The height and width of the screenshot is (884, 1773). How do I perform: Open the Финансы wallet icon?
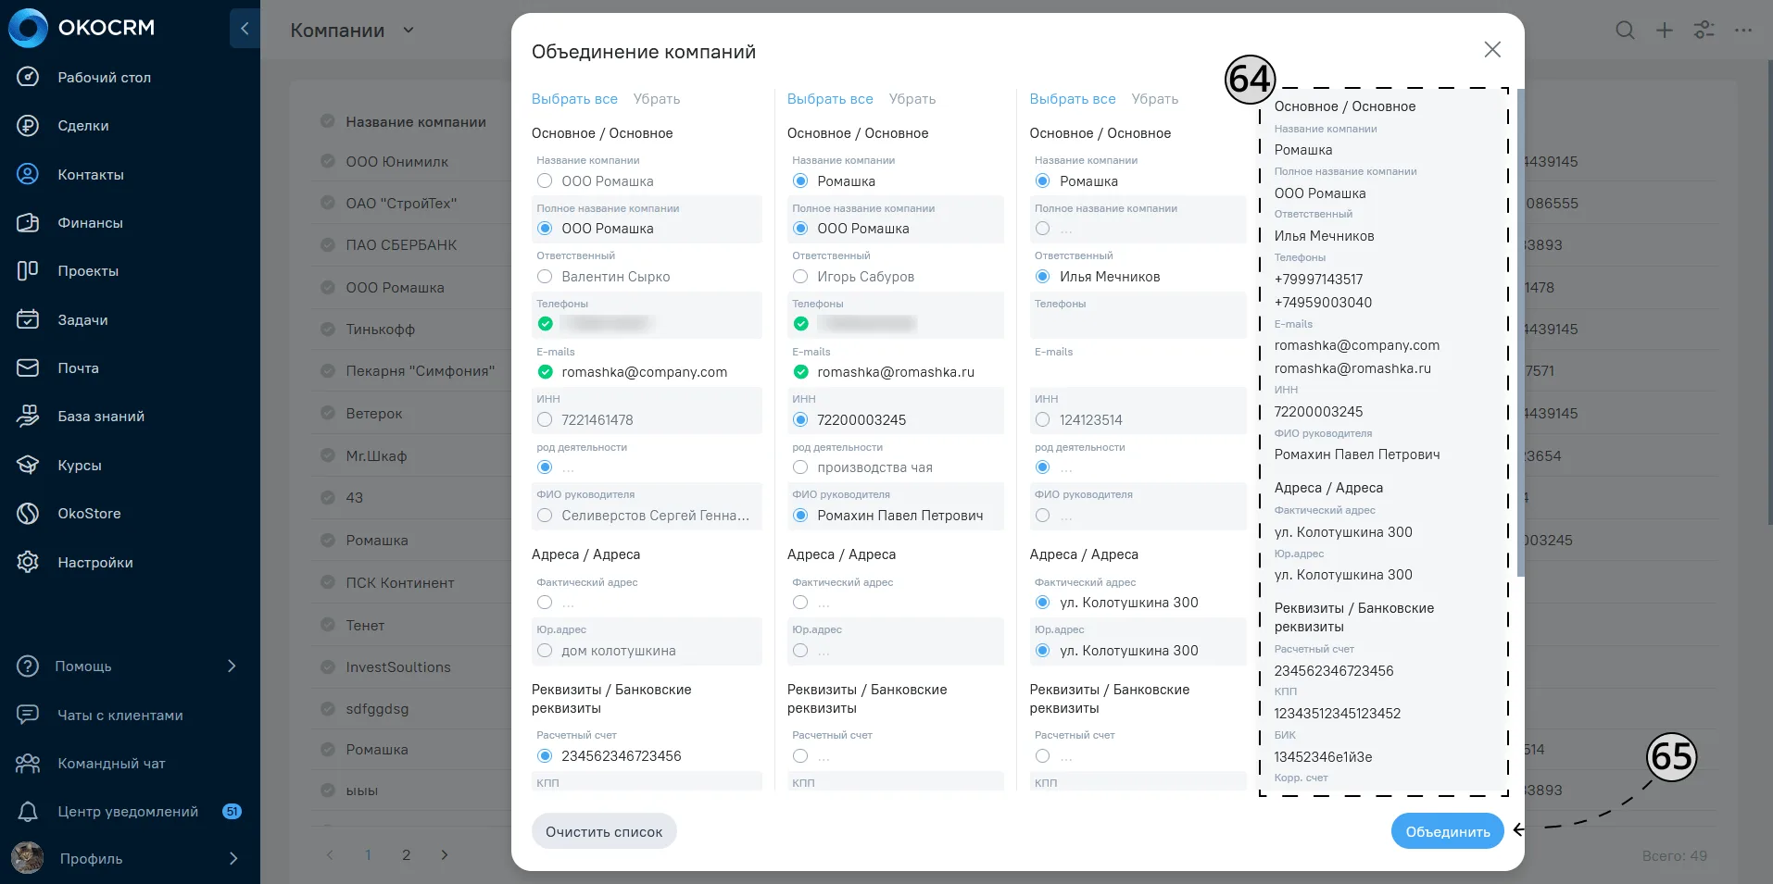[28, 222]
